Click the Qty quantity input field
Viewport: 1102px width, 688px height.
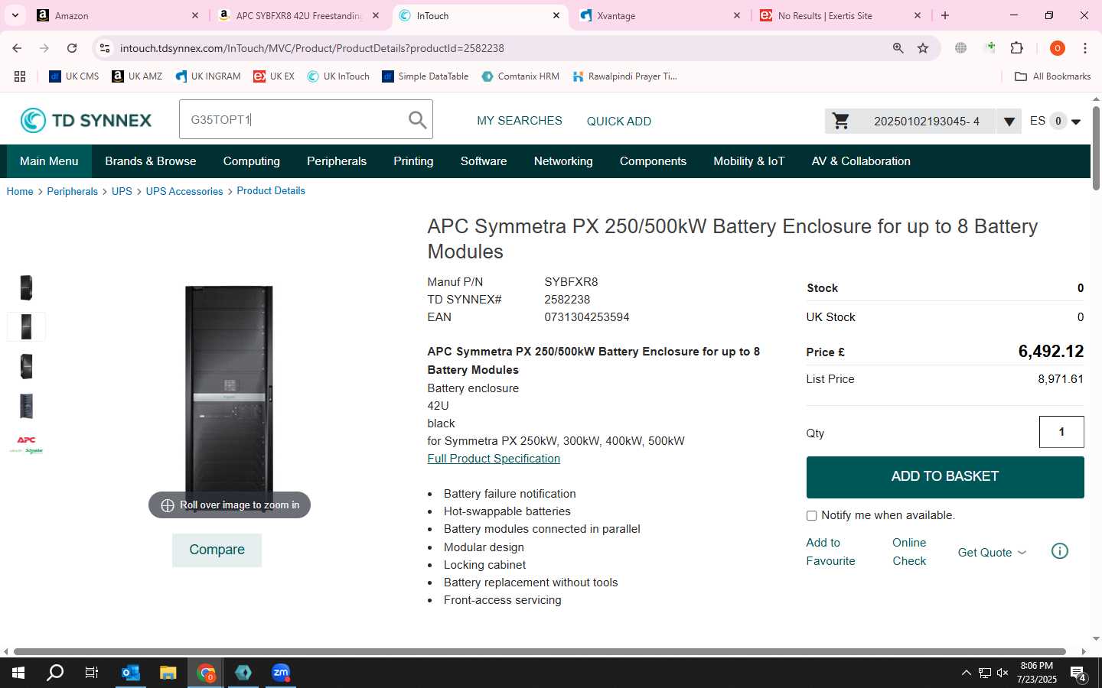[1061, 432]
